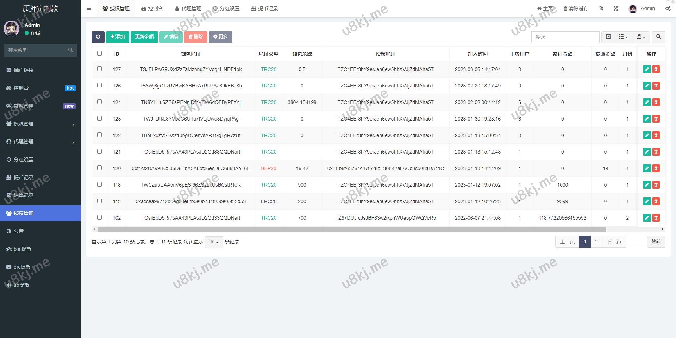Click the 搜索 input field above table
The image size is (676, 338).
(x=565, y=37)
